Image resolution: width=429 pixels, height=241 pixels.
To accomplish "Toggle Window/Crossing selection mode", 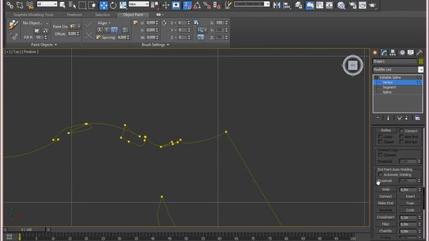I will point(92,5).
